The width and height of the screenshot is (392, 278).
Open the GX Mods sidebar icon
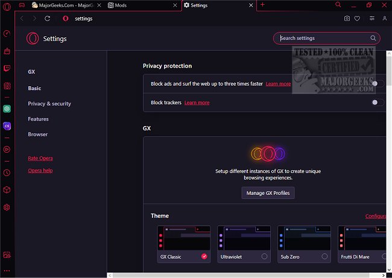point(7,86)
